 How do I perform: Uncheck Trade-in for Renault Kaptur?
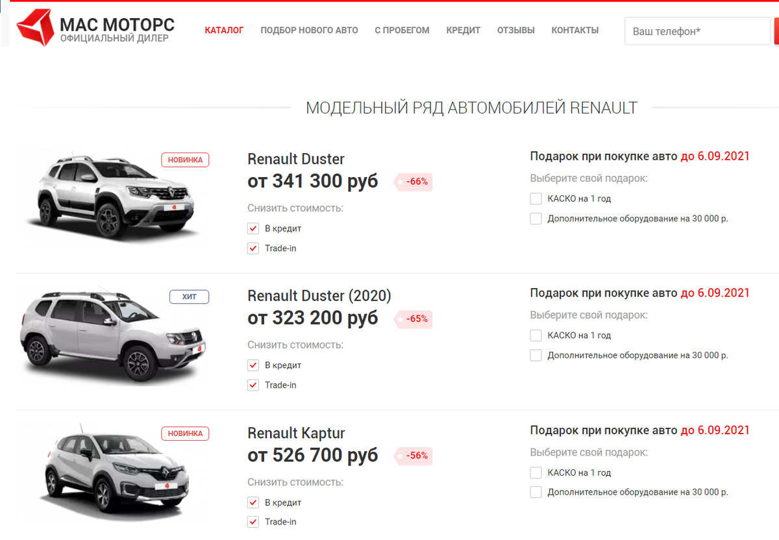[253, 522]
